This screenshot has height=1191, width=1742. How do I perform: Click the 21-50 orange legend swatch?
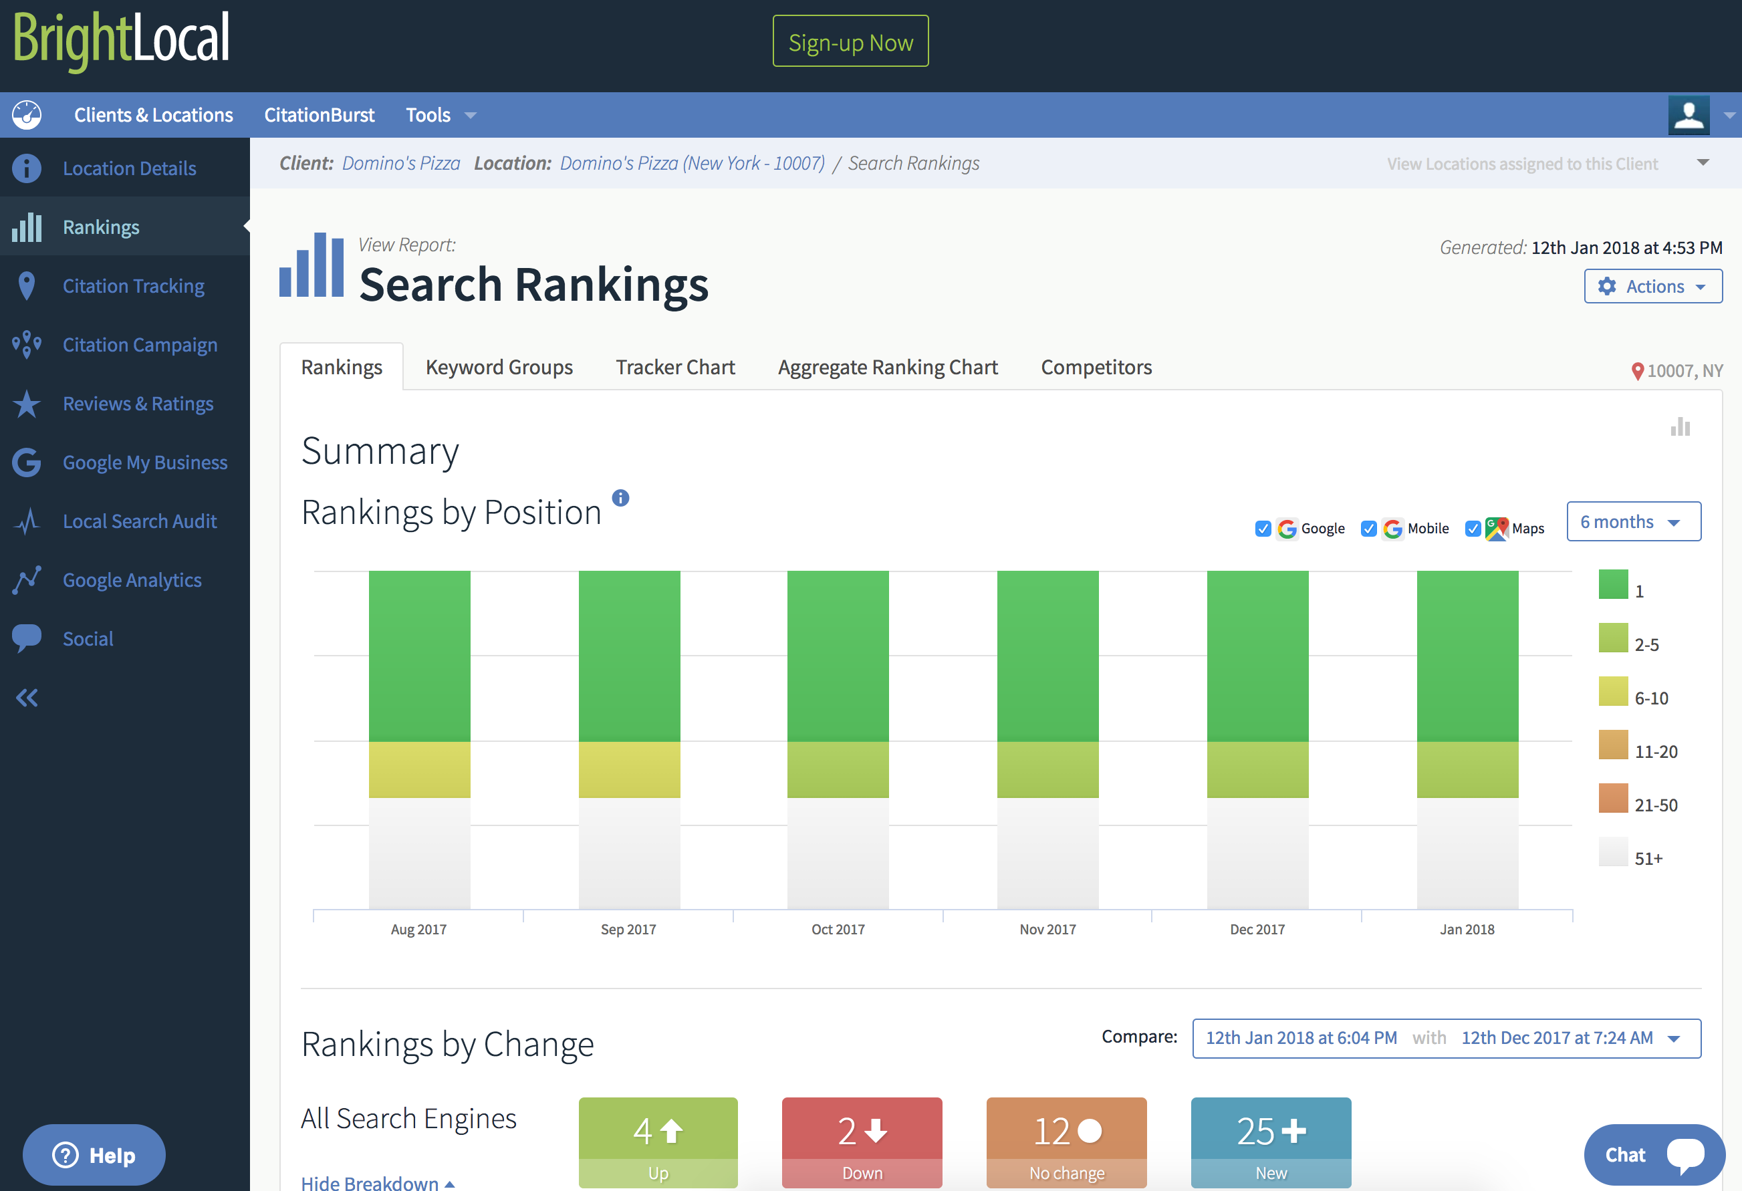pyautogui.click(x=1613, y=798)
